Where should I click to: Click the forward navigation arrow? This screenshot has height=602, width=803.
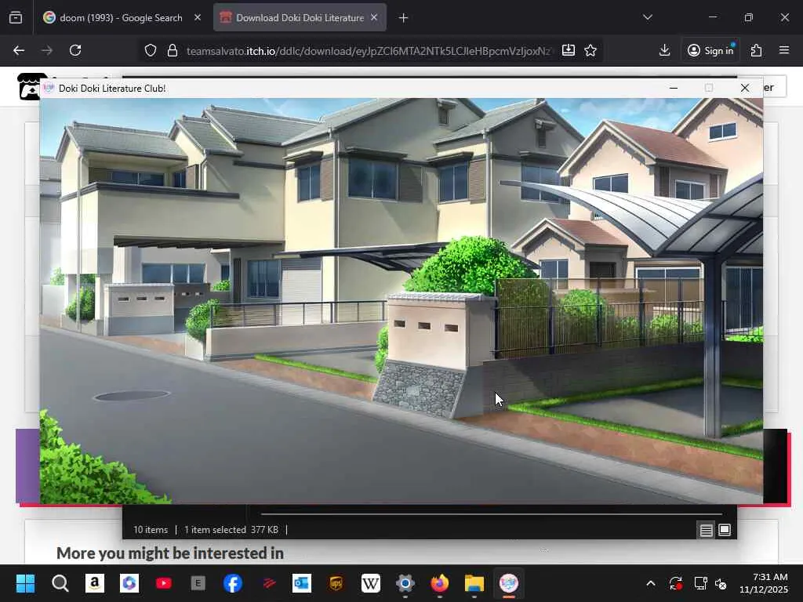tap(47, 50)
